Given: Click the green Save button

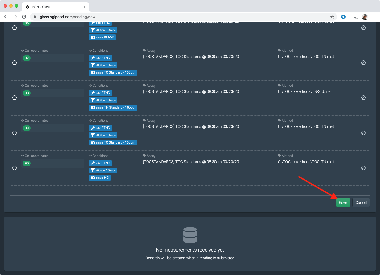Looking at the screenshot, I should [x=343, y=202].
